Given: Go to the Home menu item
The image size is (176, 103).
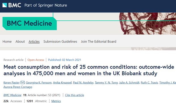Looking at the screenshot, I should 7,42.
